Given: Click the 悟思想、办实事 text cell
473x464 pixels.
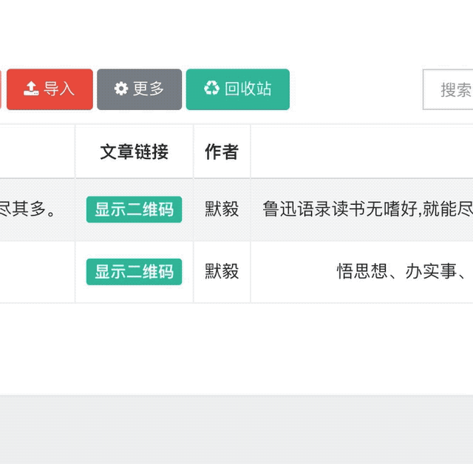Looking at the screenshot, I should click(362, 272).
